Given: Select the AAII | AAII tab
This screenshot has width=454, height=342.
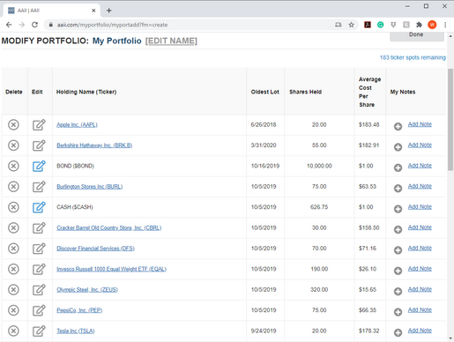Looking at the screenshot, I should point(51,11).
